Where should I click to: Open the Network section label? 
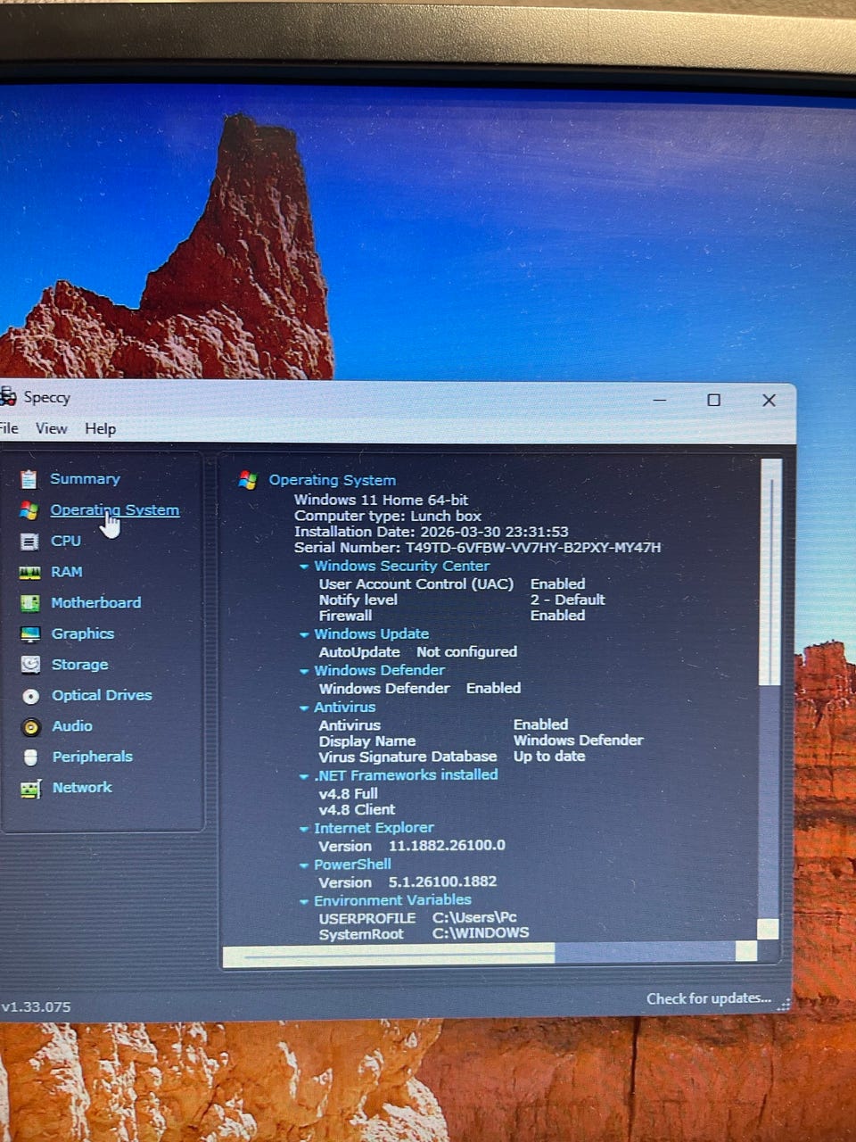click(82, 788)
